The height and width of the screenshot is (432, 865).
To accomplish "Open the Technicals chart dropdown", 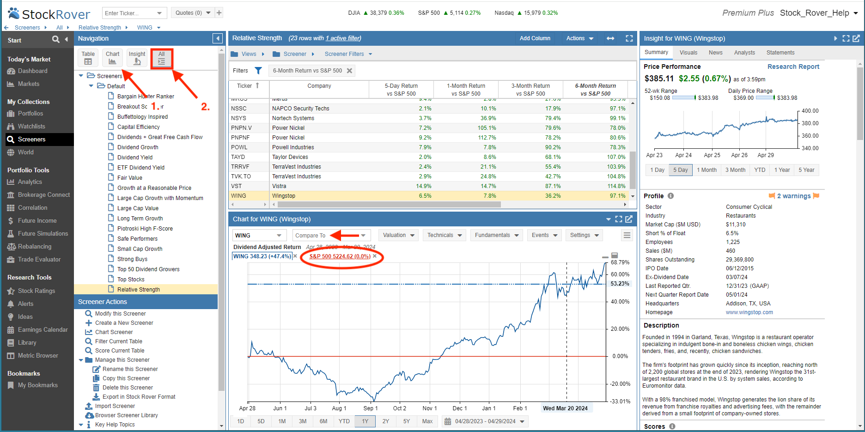I will pos(445,235).
